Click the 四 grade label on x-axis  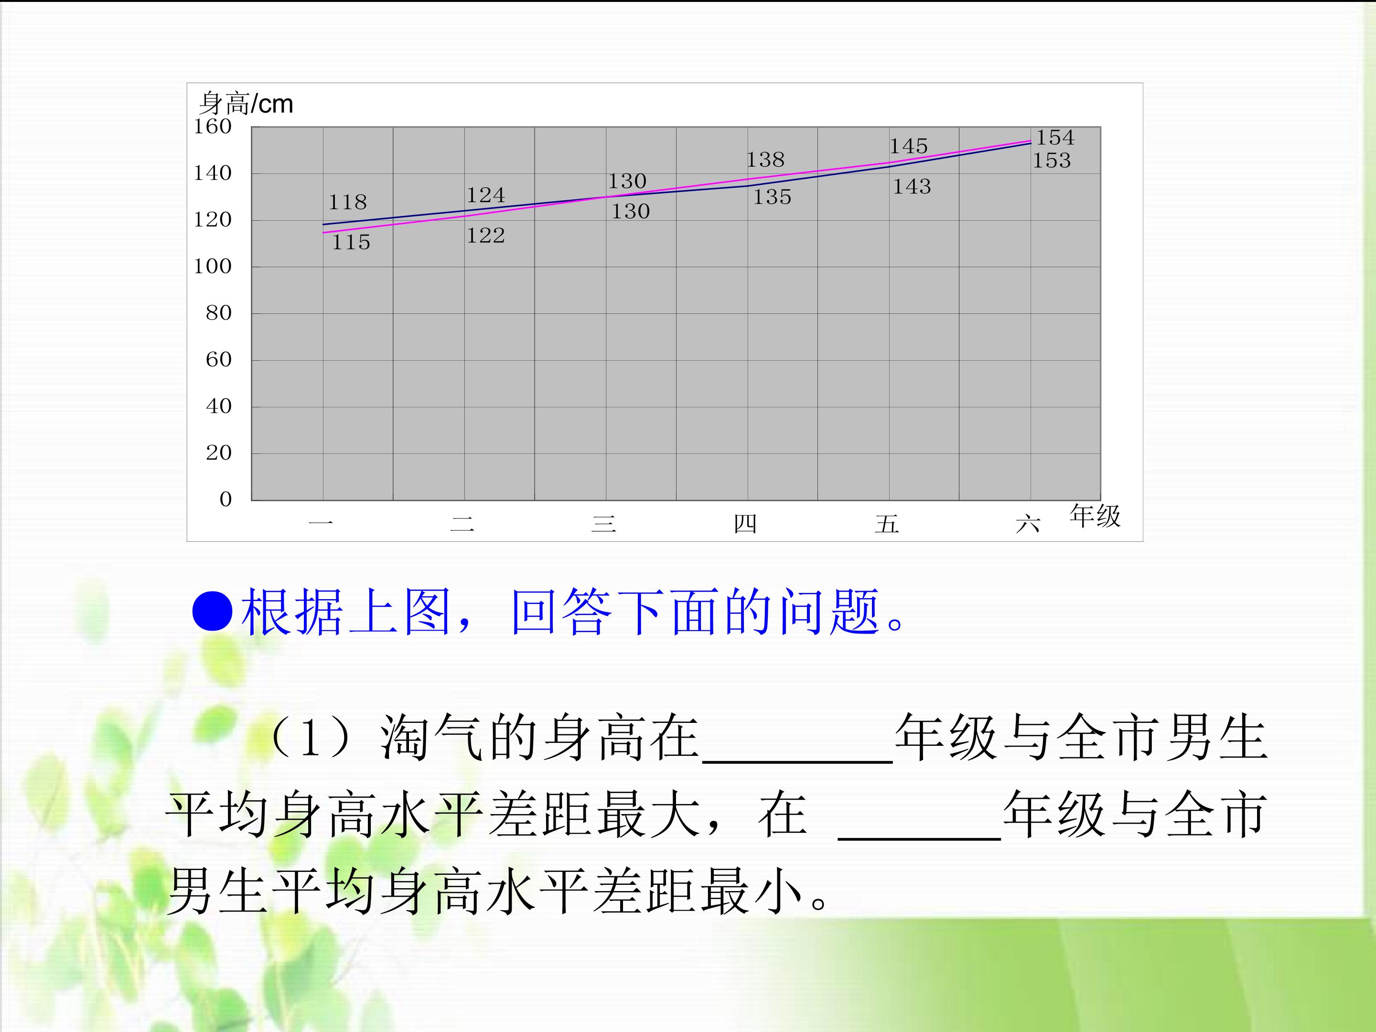click(x=745, y=524)
